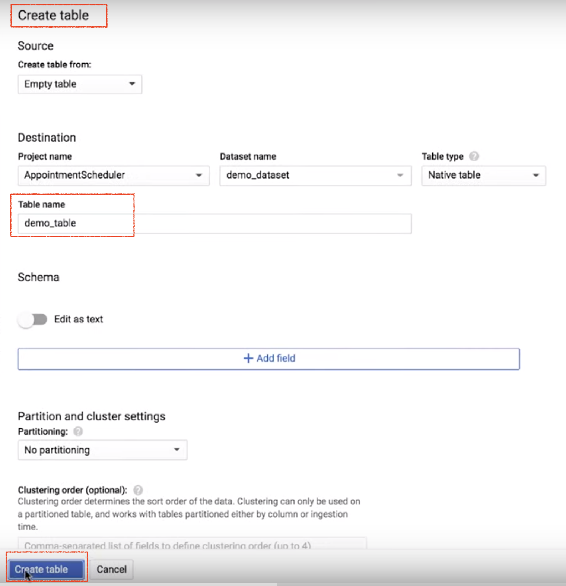Click the Destination section heading
The width and height of the screenshot is (566, 586).
tap(47, 138)
